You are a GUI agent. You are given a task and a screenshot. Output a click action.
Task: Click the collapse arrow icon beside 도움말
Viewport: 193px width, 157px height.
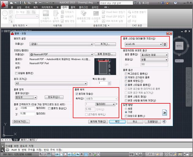(164, 122)
